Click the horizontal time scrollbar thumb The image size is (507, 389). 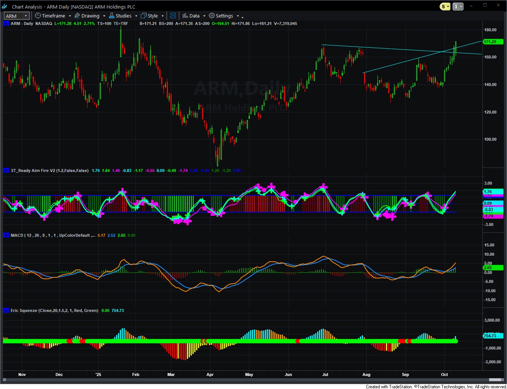(495, 380)
